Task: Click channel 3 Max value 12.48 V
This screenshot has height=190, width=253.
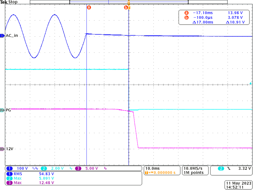Action: click(x=47, y=183)
